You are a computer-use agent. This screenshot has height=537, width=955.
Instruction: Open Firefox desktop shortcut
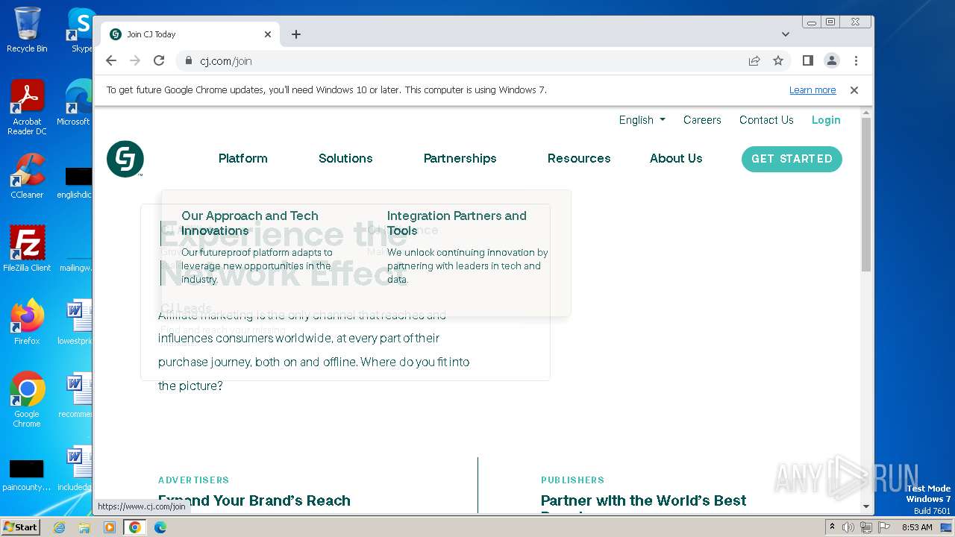pyautogui.click(x=27, y=322)
